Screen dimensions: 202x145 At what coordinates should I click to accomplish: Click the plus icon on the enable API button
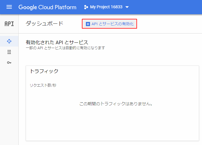pyautogui.click(x=88, y=24)
